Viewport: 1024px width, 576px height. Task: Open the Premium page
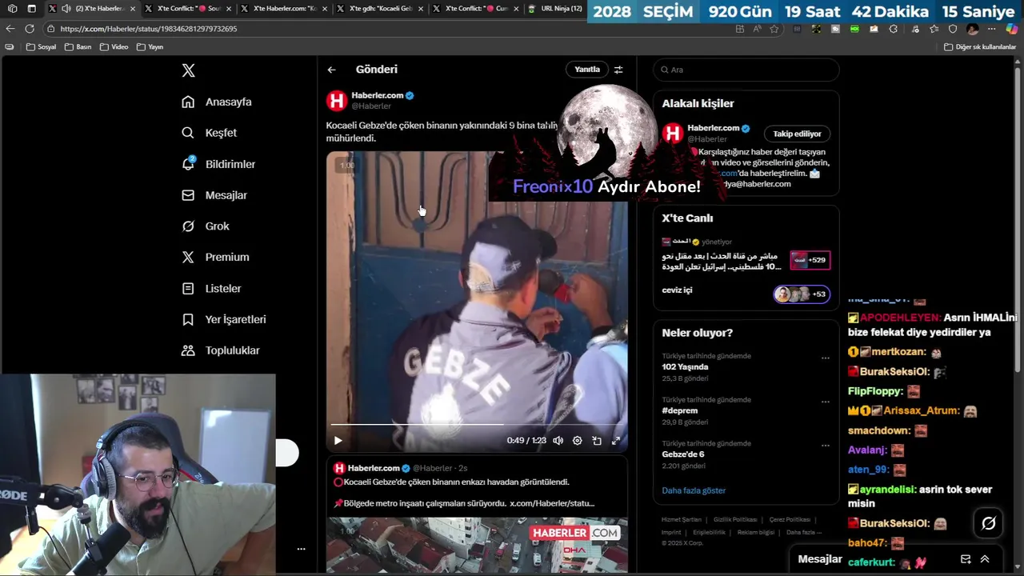[x=215, y=257]
